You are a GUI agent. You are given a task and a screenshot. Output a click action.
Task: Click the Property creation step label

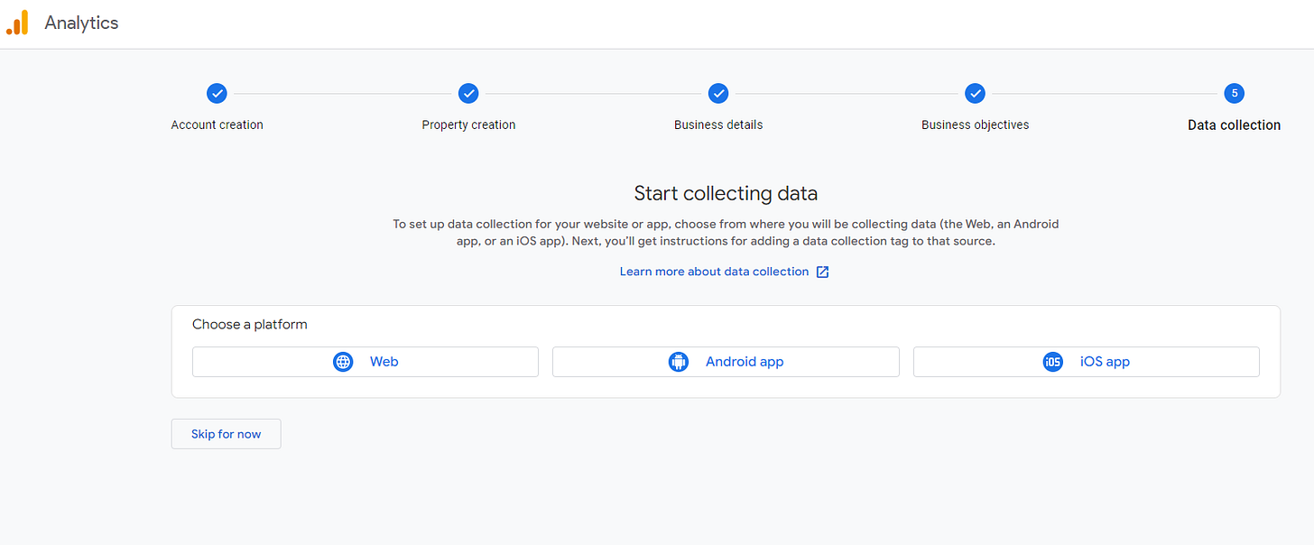pyautogui.click(x=468, y=125)
